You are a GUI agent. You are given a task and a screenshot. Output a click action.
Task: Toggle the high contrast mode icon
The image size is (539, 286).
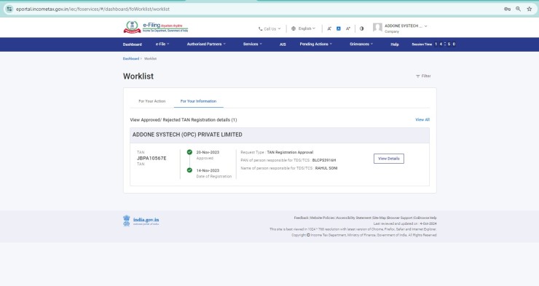click(x=361, y=28)
